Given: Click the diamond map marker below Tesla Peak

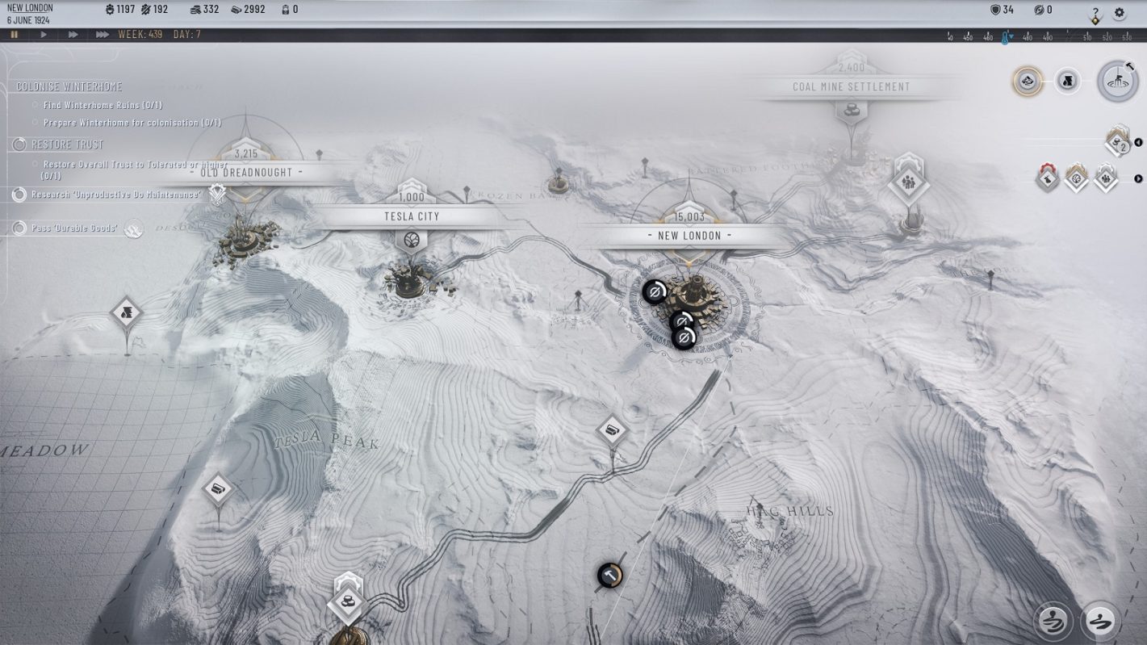Looking at the screenshot, I should click(217, 489).
